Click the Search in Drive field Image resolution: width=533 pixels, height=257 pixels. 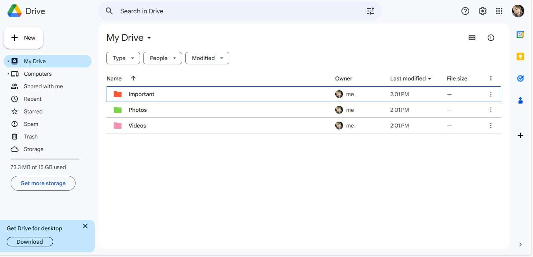click(x=236, y=11)
